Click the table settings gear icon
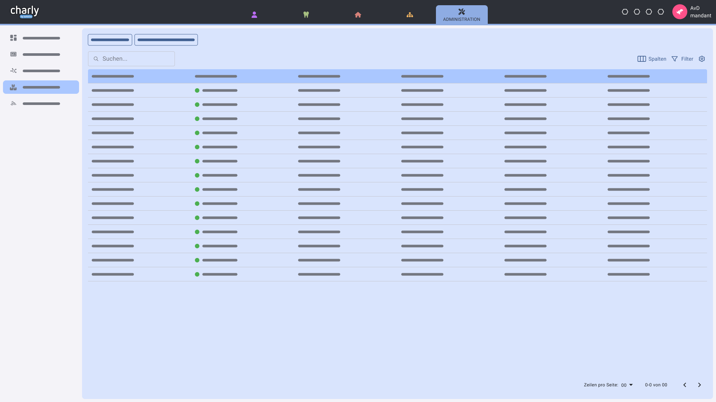 702,59
